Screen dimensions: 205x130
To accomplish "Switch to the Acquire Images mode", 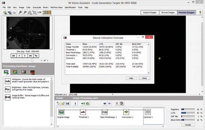I will click(x=150, y=13).
